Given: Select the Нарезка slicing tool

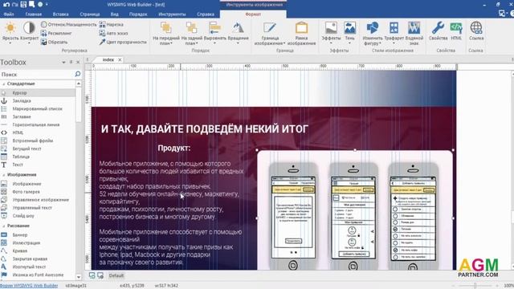Looking at the screenshot, I should tap(111, 25).
